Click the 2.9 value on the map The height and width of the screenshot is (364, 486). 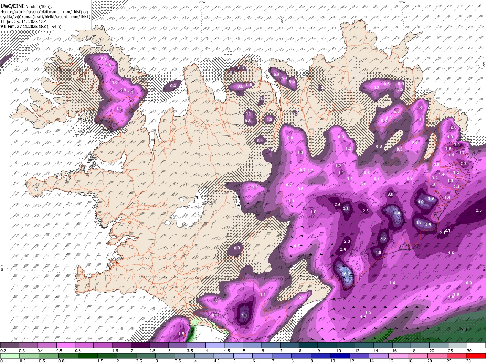coord(378,253)
